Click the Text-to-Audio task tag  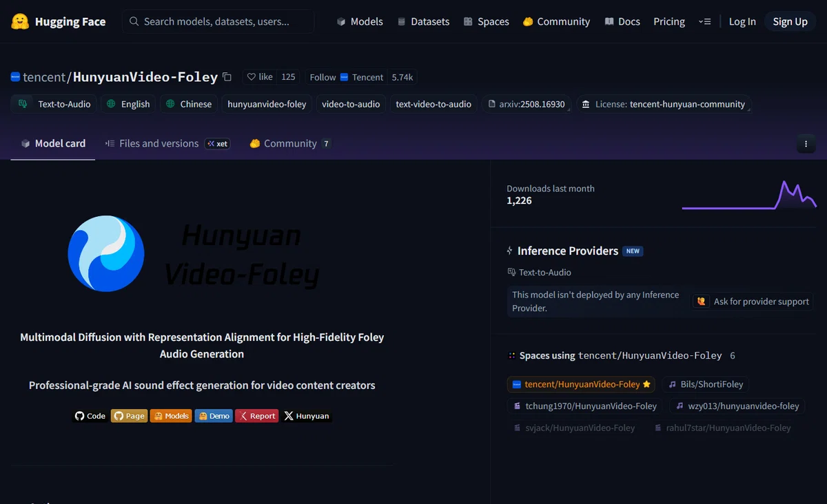(x=54, y=104)
